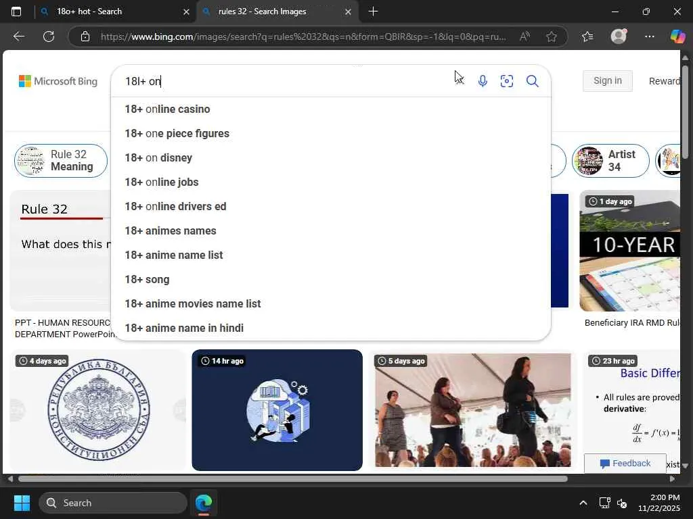Select the 'rules 32 - Search Images' tab
The width and height of the screenshot is (693, 519).
tap(277, 11)
